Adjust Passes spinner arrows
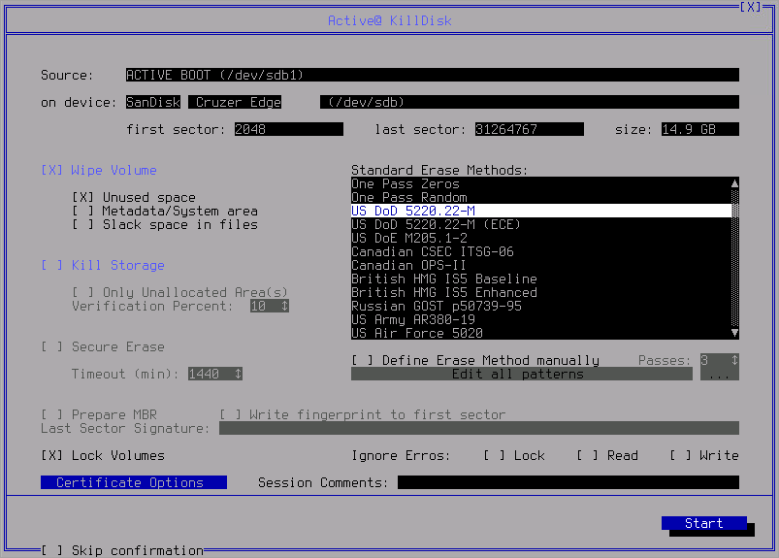 click(x=734, y=360)
